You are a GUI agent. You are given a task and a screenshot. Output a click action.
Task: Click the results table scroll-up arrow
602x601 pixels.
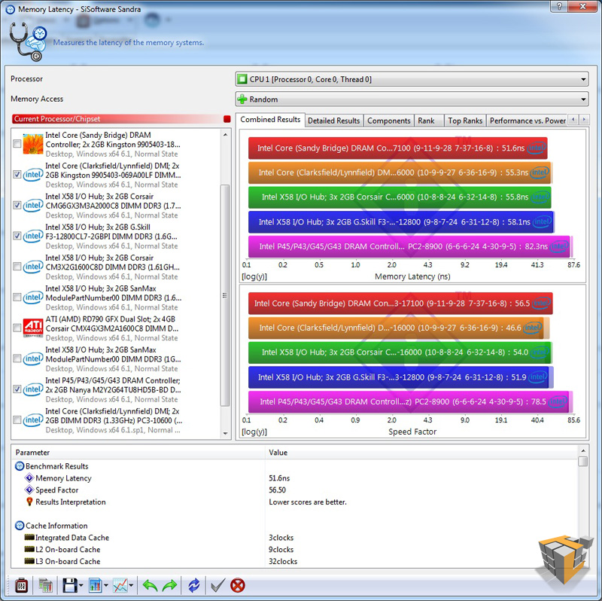582,450
